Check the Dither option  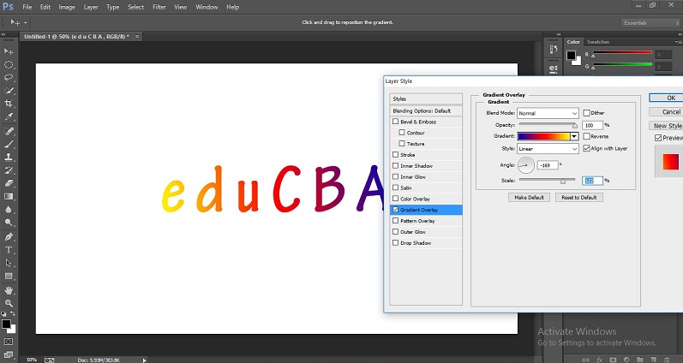click(586, 113)
